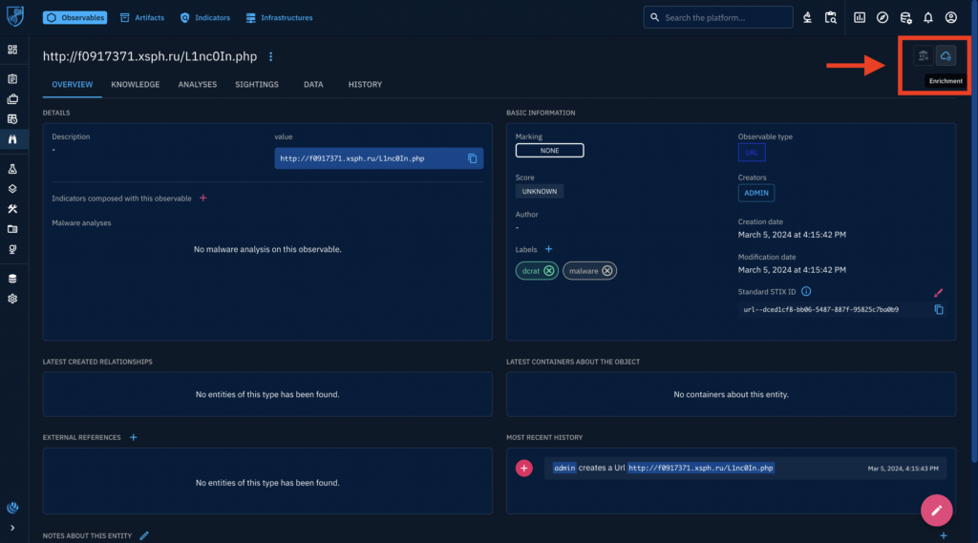Open the Dashboard icon in left sidebar
This screenshot has height=543, width=978.
(12, 49)
